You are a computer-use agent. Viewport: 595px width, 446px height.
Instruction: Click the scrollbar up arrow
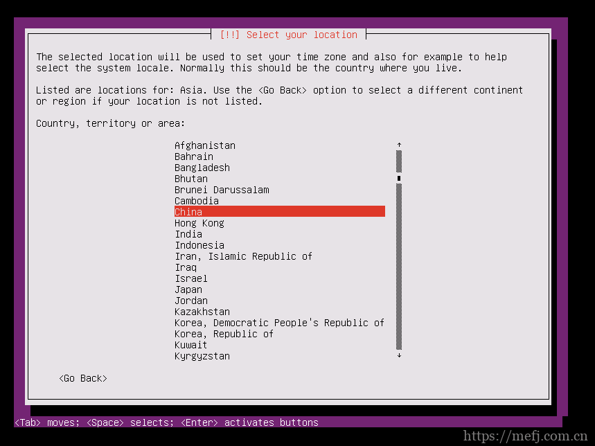[399, 145]
